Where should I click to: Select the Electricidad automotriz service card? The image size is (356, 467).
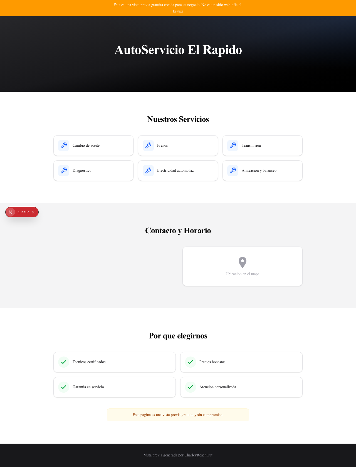click(x=178, y=171)
